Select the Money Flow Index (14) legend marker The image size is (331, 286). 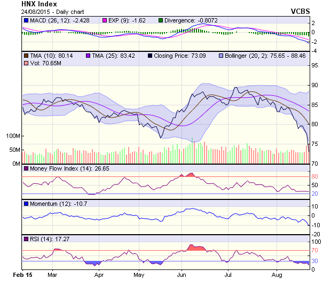pos(26,168)
